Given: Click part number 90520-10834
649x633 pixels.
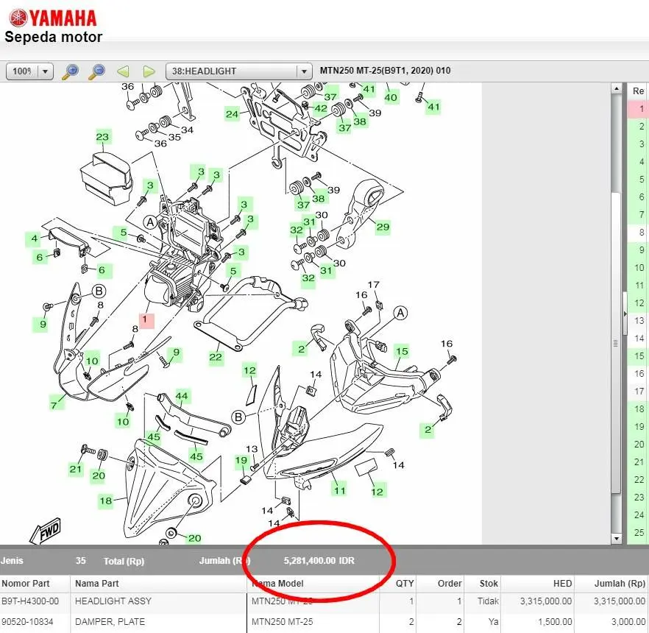Looking at the screenshot, I should (27, 622).
